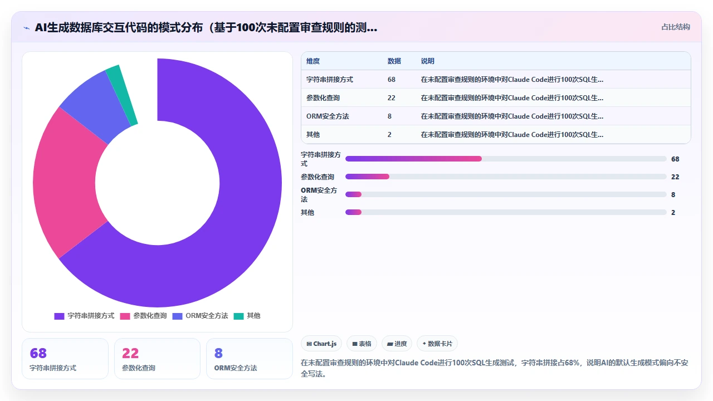713x401 pixels.
Task: Click the 参数化查询 progress bar
Action: [506, 177]
